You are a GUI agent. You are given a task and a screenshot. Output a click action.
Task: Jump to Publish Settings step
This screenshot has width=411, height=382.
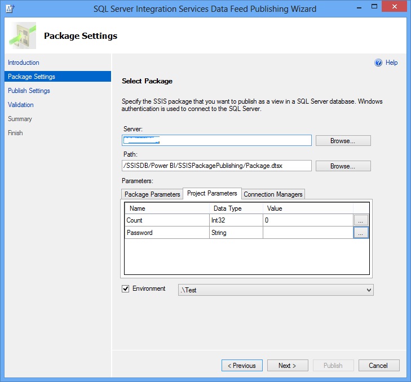29,91
